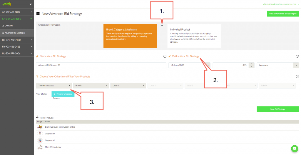Click the Marc O'polo Junior product thumbnail
The image size is (301, 155).
tap(40, 147)
